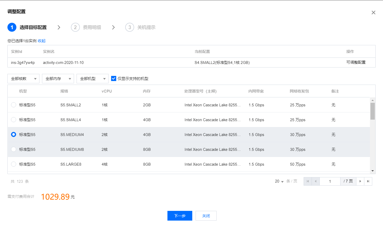Screen dimensions: 383x228
Task: Open the 全部机型 dropdown
Action: tap(92, 79)
